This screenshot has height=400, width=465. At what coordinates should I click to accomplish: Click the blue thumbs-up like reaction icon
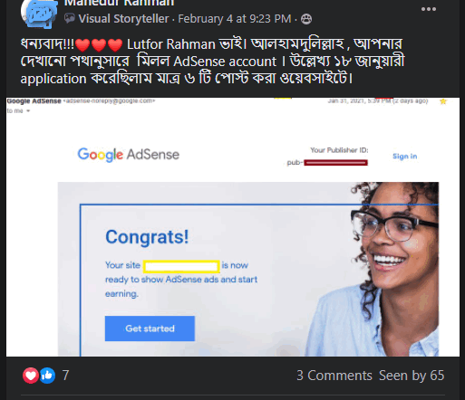47,376
